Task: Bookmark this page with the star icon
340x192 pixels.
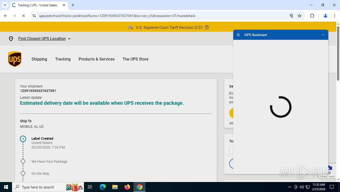Action: point(299,16)
